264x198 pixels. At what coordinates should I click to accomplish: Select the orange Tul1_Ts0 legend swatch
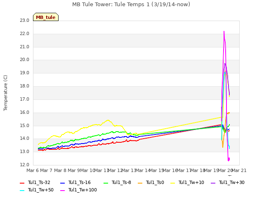(140, 183)
